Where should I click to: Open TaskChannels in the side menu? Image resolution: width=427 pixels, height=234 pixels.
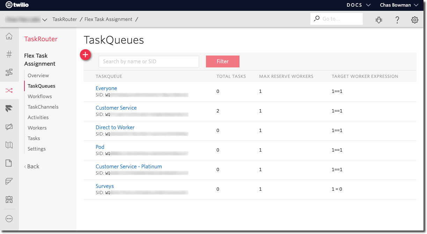pos(43,107)
